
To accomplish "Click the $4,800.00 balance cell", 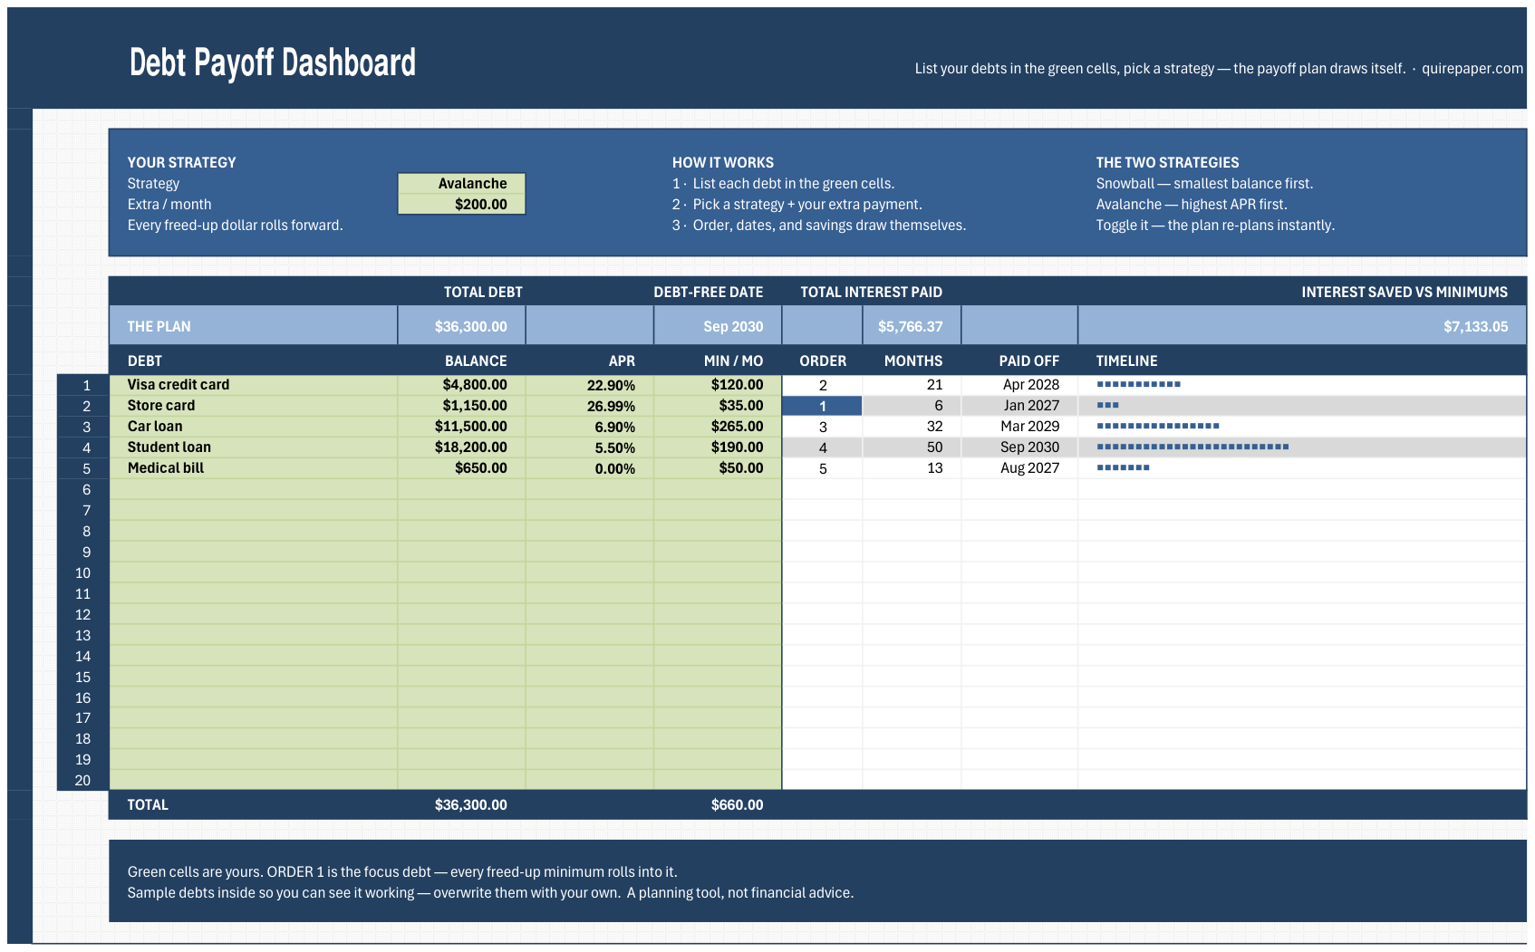I will tap(461, 385).
